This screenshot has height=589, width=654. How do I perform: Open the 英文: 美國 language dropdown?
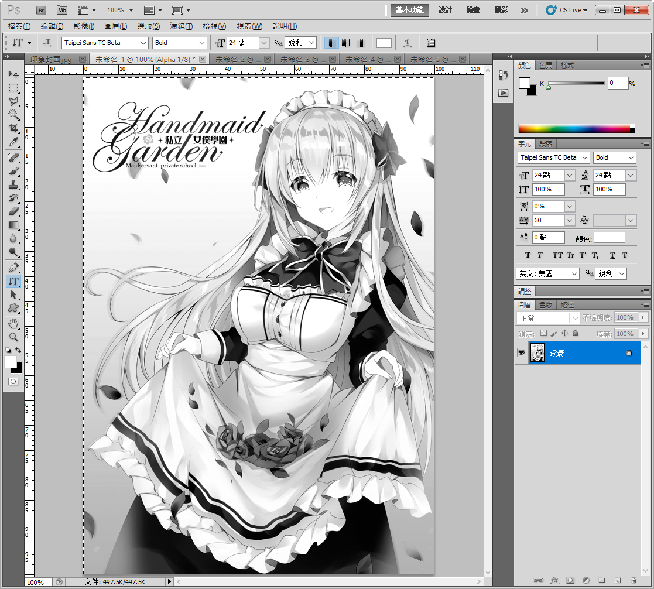pyautogui.click(x=547, y=273)
